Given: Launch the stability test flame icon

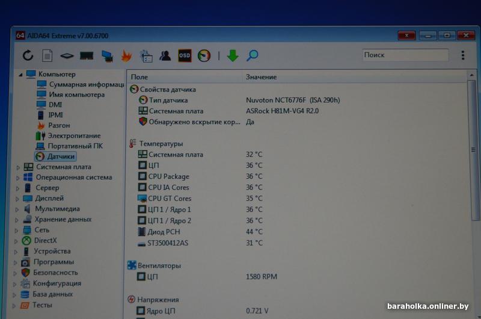Looking at the screenshot, I should point(126,55).
